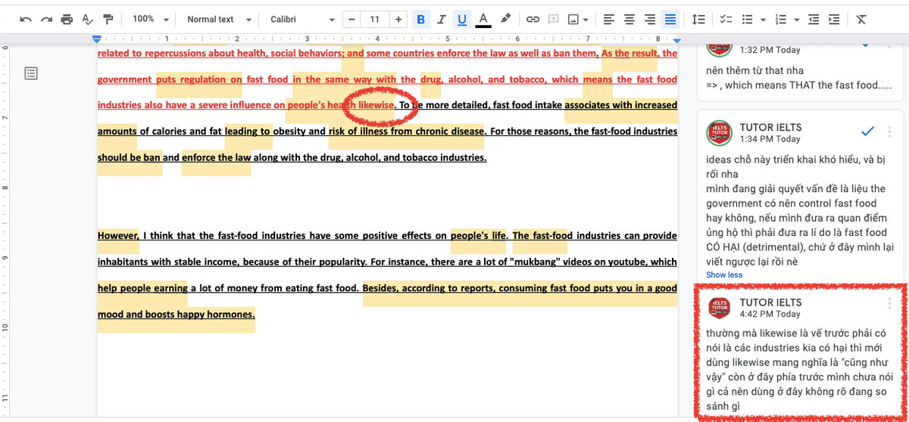The image size is (909, 422).
Task: Toggle checklist formatting
Action: tap(726, 19)
